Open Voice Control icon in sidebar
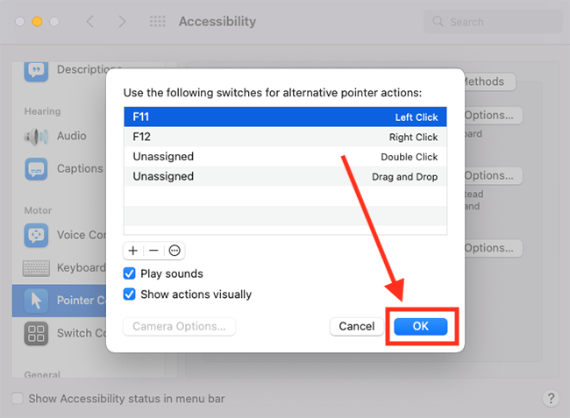The image size is (570, 418). tap(36, 236)
